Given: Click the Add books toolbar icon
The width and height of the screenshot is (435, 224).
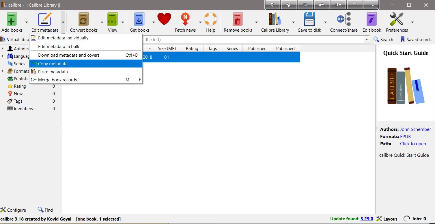Looking at the screenshot, I should pos(12,19).
